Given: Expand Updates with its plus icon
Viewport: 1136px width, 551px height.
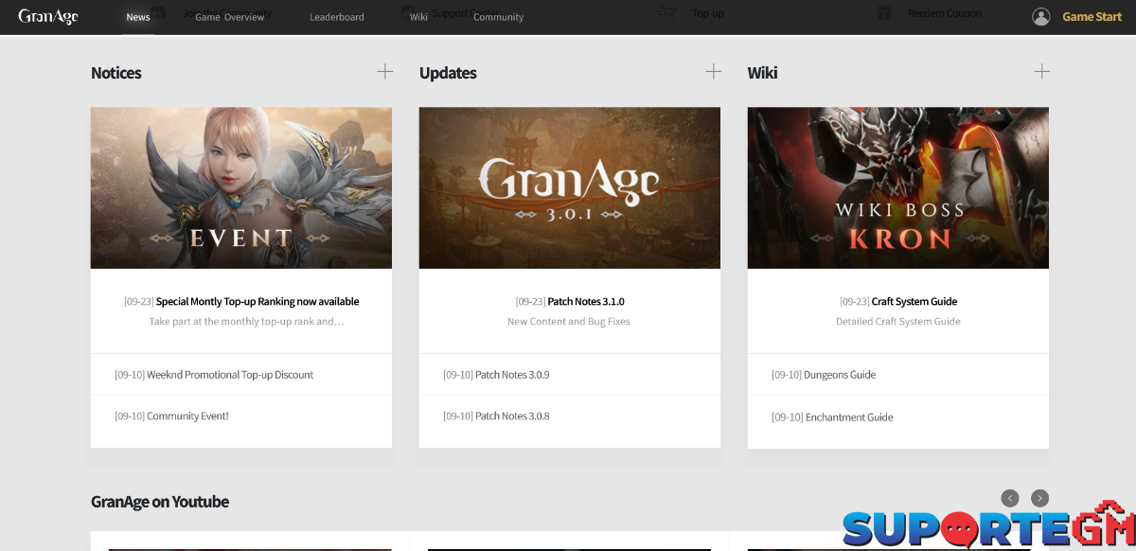Looking at the screenshot, I should [713, 72].
